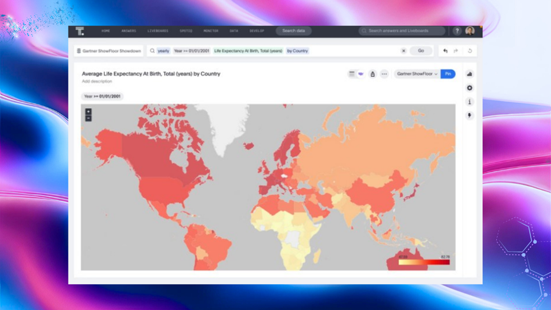Click the Search answers and Liveboards field
Screen dimensions: 551x310
tap(402, 31)
